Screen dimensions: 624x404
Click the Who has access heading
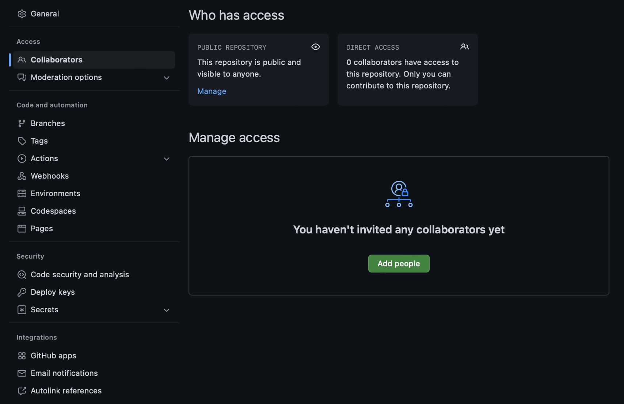pos(236,15)
